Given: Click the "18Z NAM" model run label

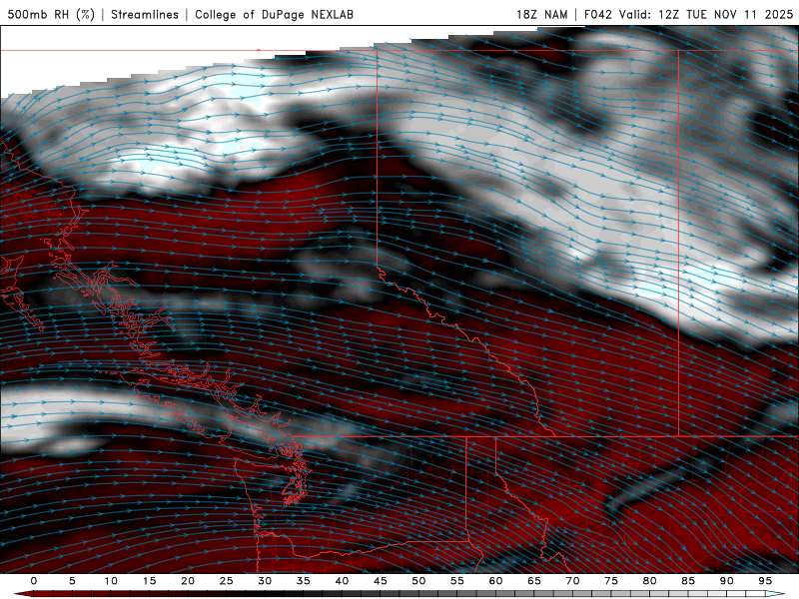Looking at the screenshot, I should click(x=542, y=14).
